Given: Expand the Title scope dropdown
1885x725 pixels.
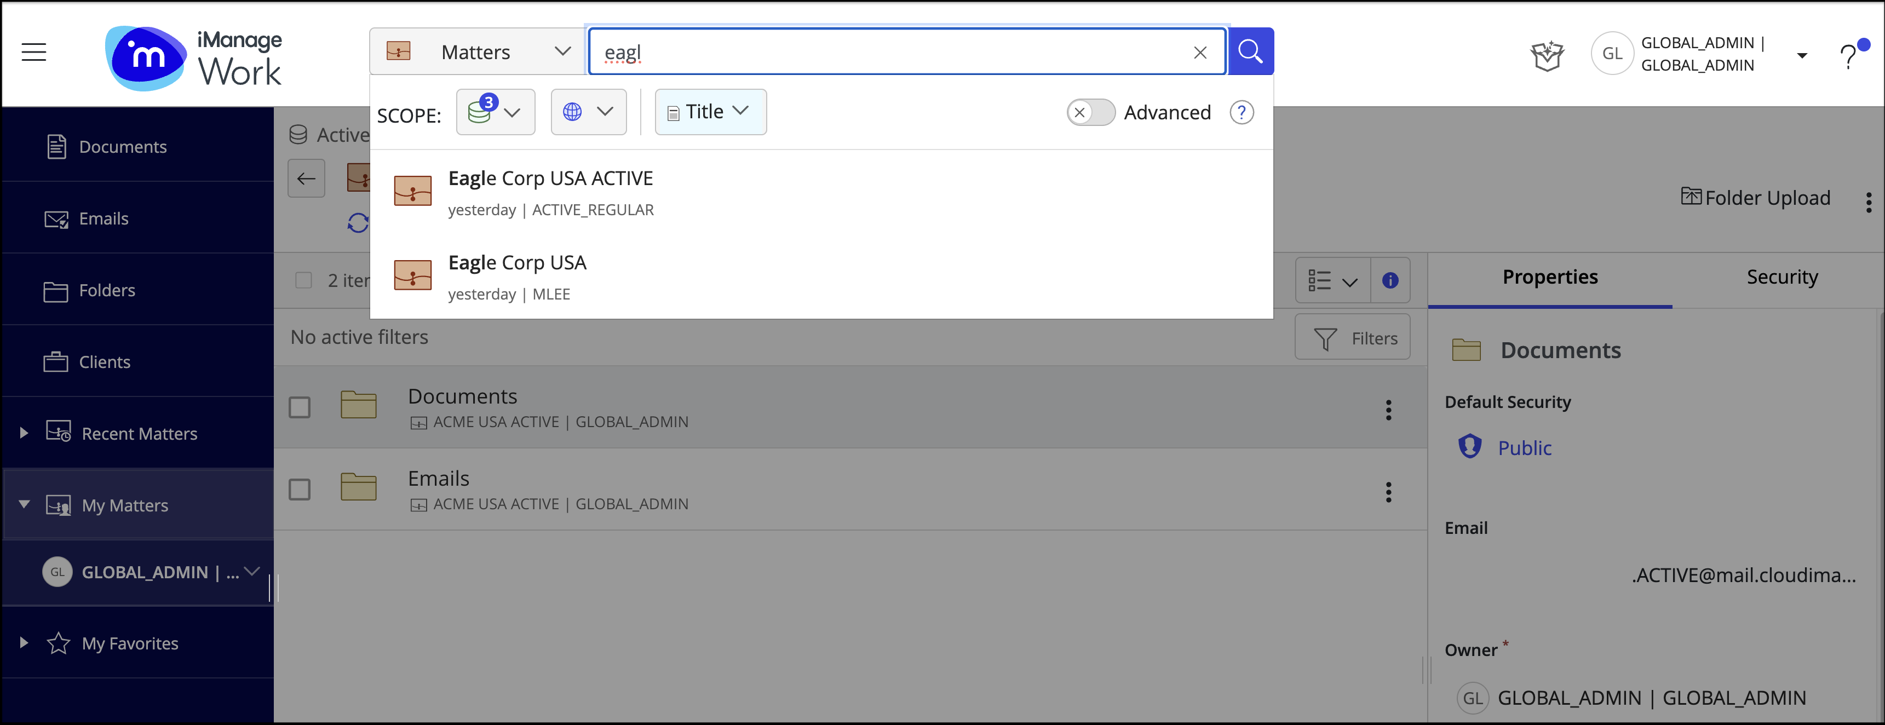Looking at the screenshot, I should tap(710, 112).
